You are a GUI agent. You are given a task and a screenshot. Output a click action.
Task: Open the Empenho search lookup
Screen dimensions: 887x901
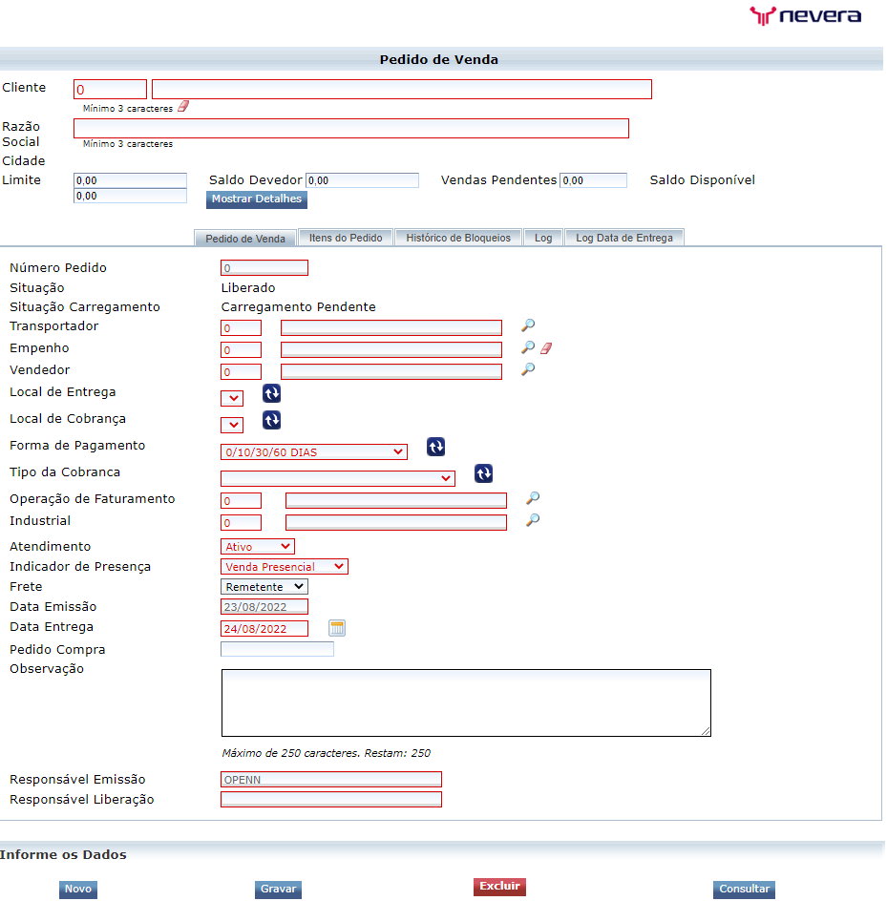pos(527,347)
